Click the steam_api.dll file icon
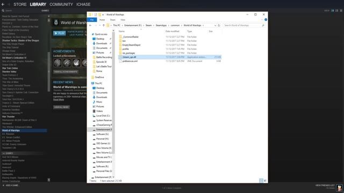This screenshot has width=344, height=193. [x=120, y=57]
